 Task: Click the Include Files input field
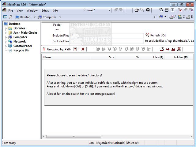pyautogui.click(x=107, y=36)
